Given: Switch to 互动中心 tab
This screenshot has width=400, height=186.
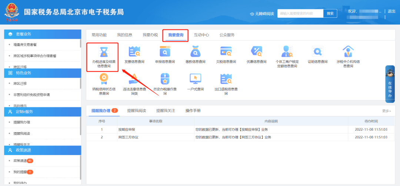Looking at the screenshot, I should click(201, 35).
